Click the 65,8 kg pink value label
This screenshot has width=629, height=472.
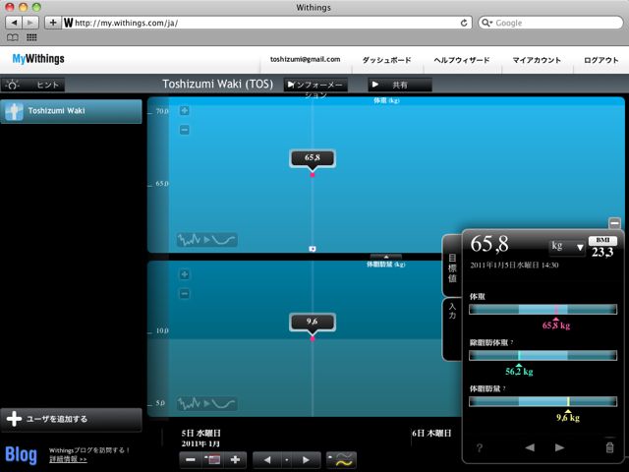[556, 325]
